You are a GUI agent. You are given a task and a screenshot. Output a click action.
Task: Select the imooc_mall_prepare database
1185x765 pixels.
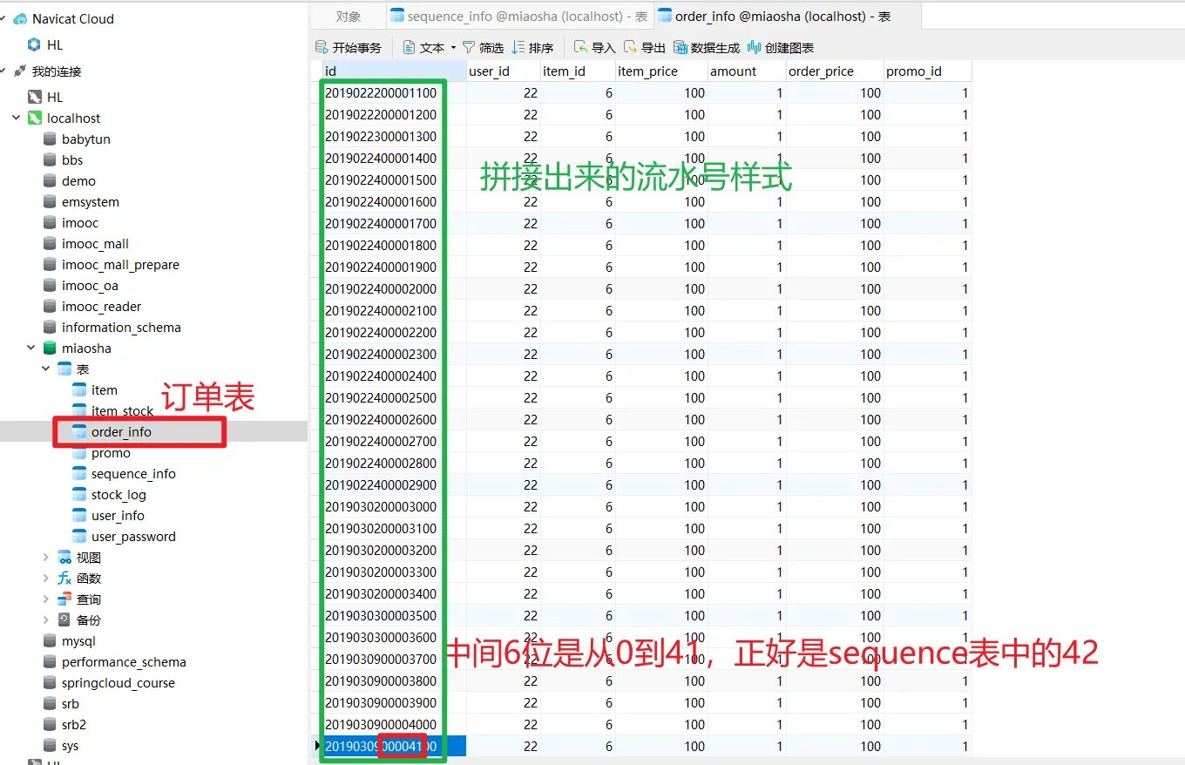(x=120, y=265)
